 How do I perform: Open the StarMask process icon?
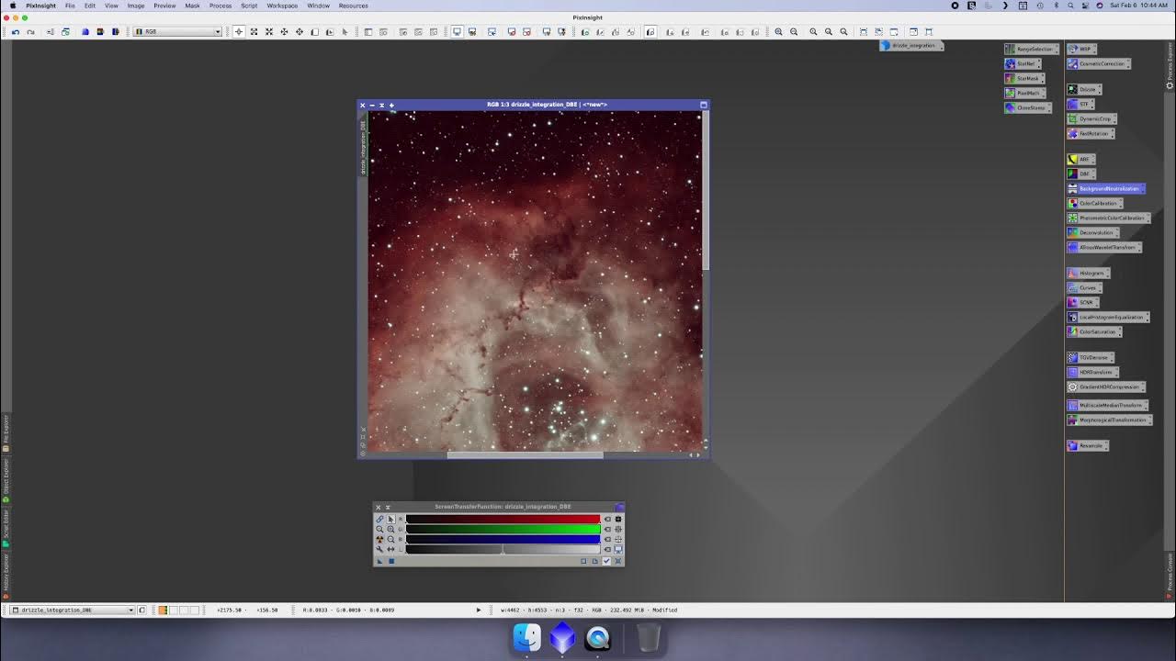[1024, 78]
